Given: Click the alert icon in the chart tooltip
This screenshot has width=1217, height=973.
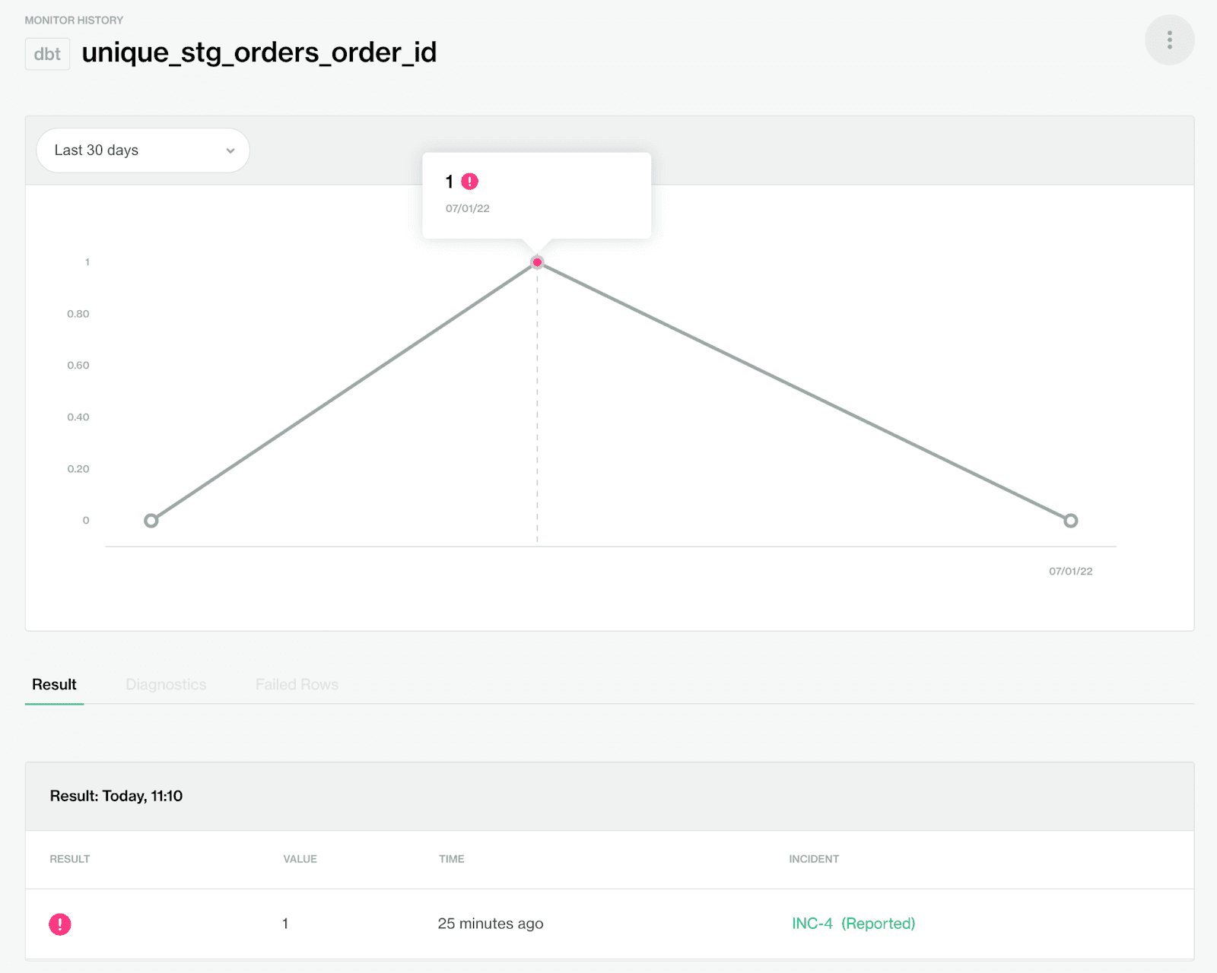Looking at the screenshot, I should pyautogui.click(x=470, y=182).
